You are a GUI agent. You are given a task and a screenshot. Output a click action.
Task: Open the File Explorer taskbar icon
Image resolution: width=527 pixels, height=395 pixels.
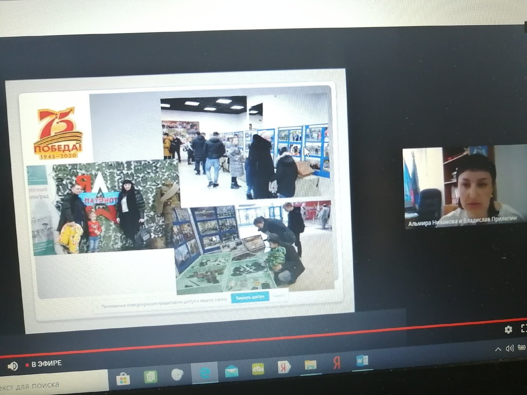pos(310,365)
